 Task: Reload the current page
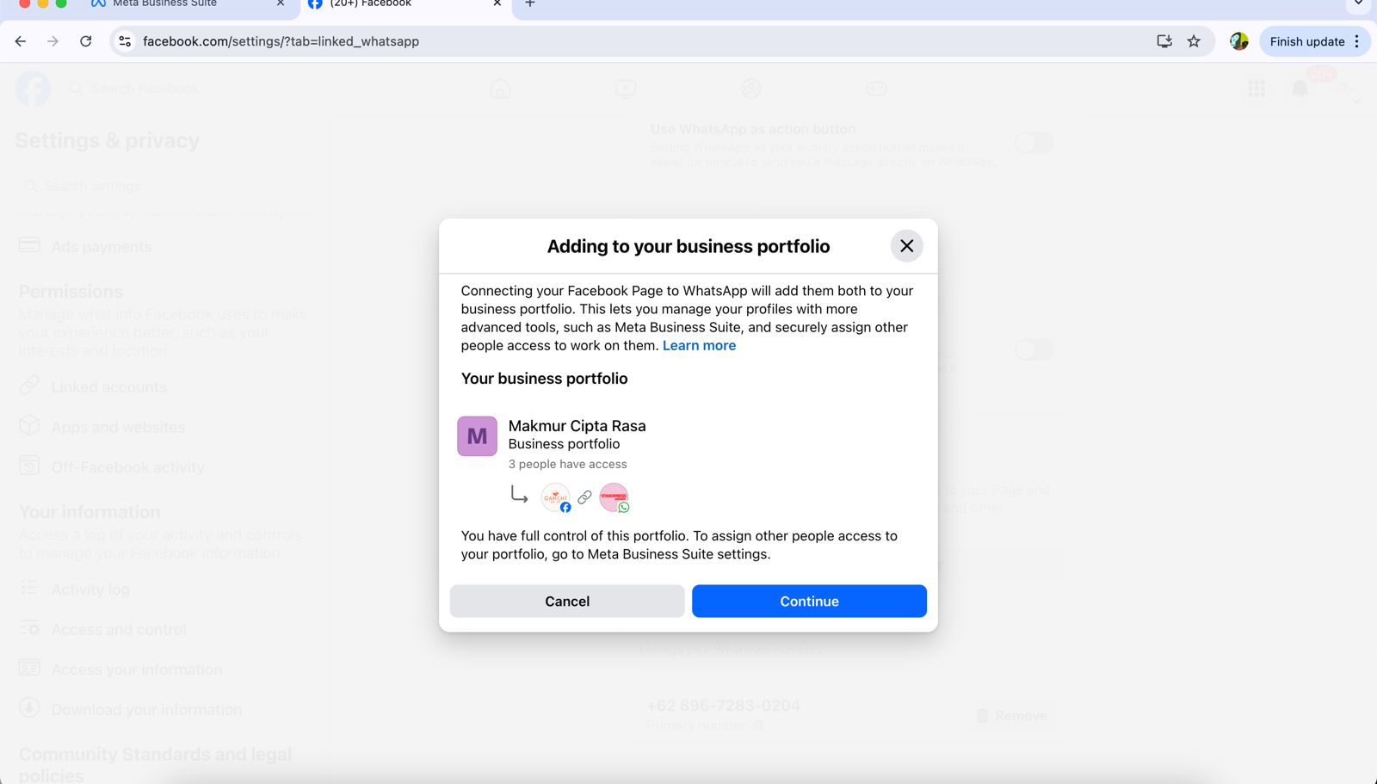[86, 41]
